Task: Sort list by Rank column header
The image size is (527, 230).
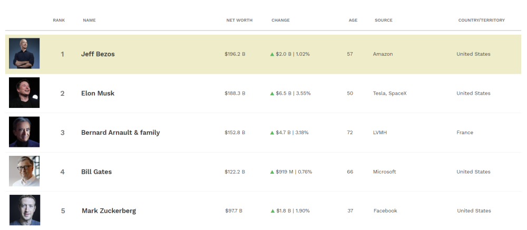Action: pos(58,21)
